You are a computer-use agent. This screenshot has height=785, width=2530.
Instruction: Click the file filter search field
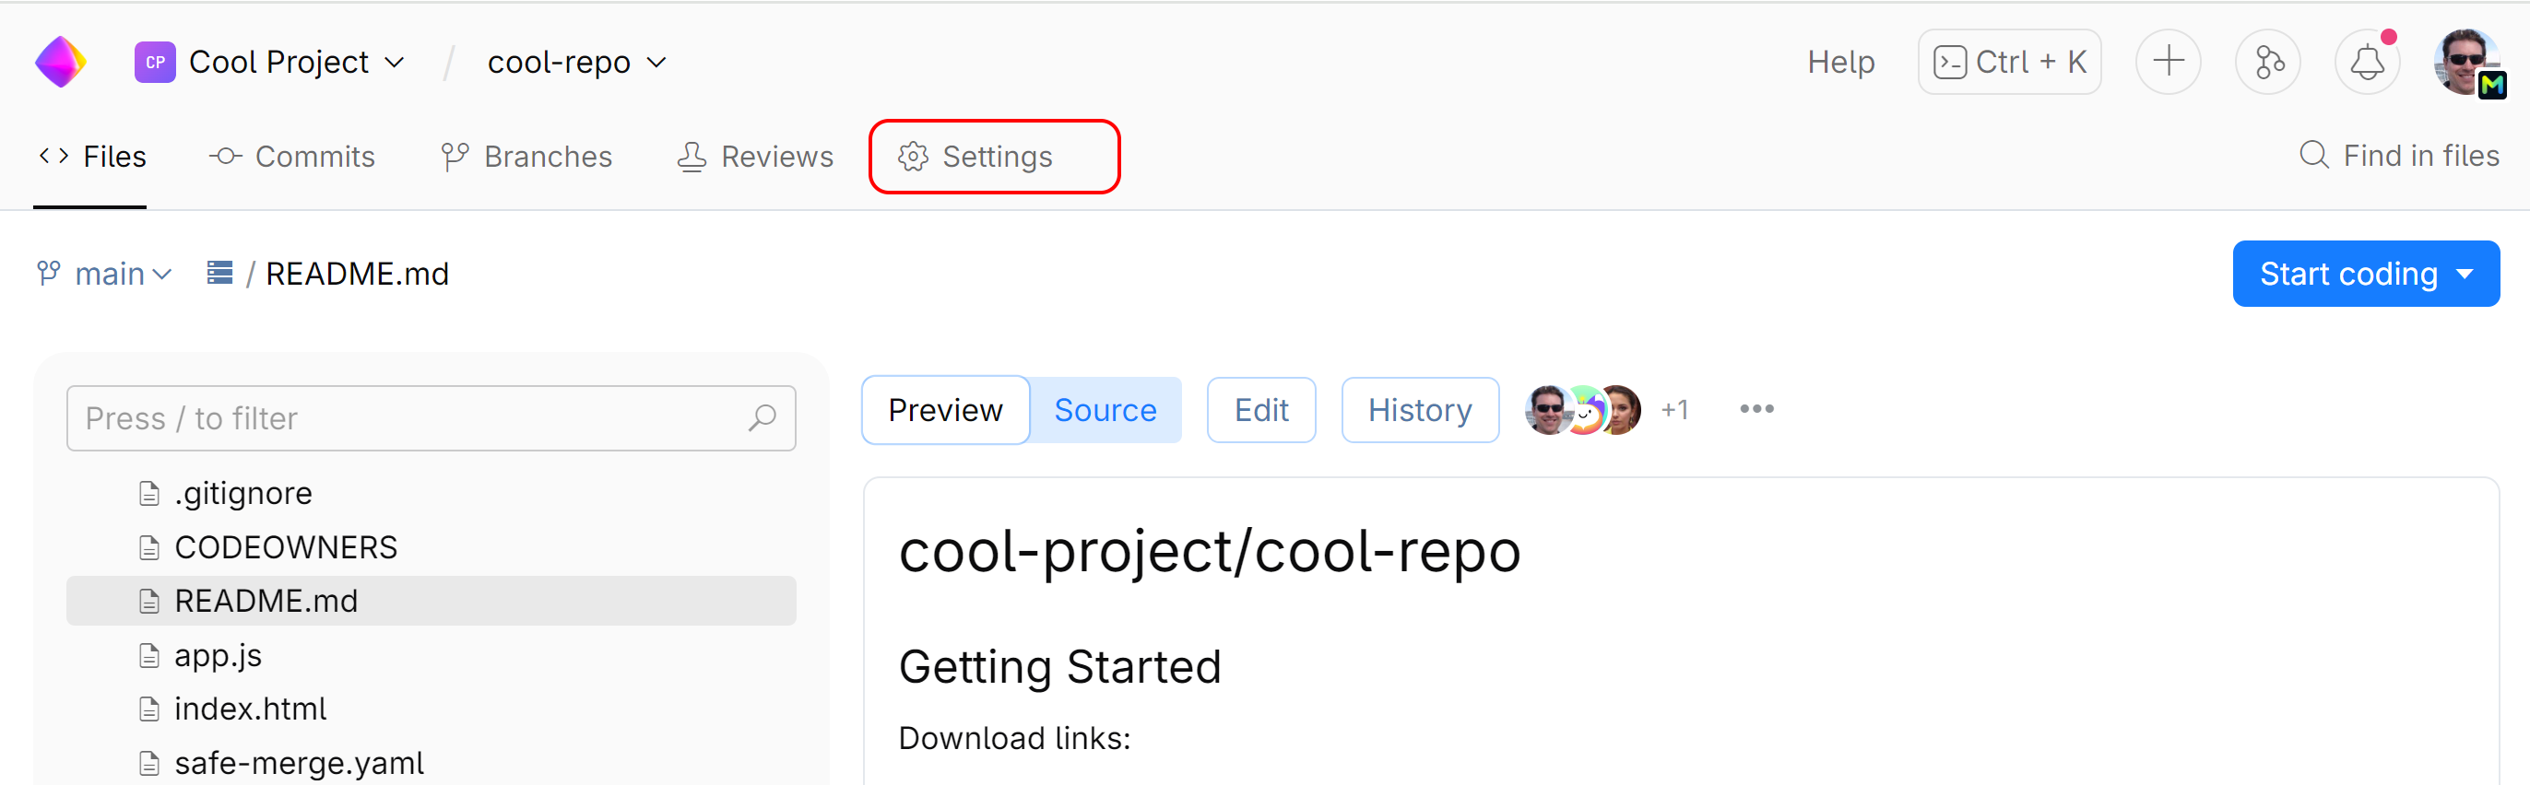click(431, 418)
